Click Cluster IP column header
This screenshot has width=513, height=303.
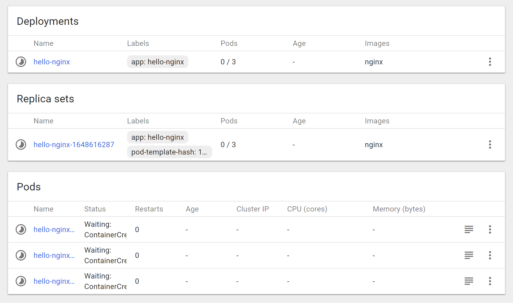point(253,209)
